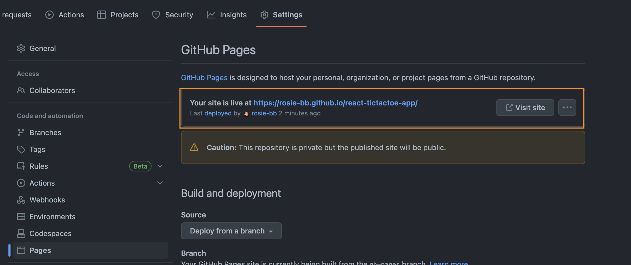Click the Codespaces icon in the sidebar
This screenshot has width=631, height=265.
[21, 233]
